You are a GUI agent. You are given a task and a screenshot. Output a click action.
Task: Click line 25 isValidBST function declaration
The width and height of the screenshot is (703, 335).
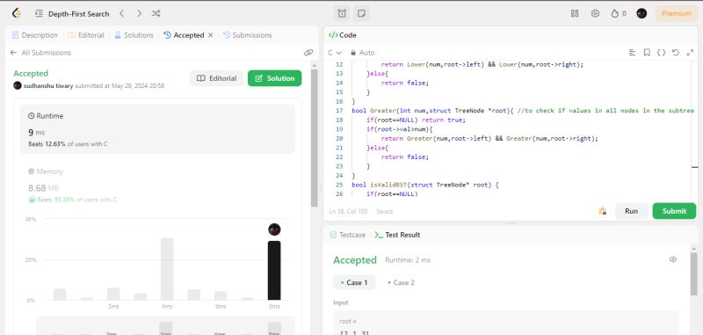click(425, 185)
